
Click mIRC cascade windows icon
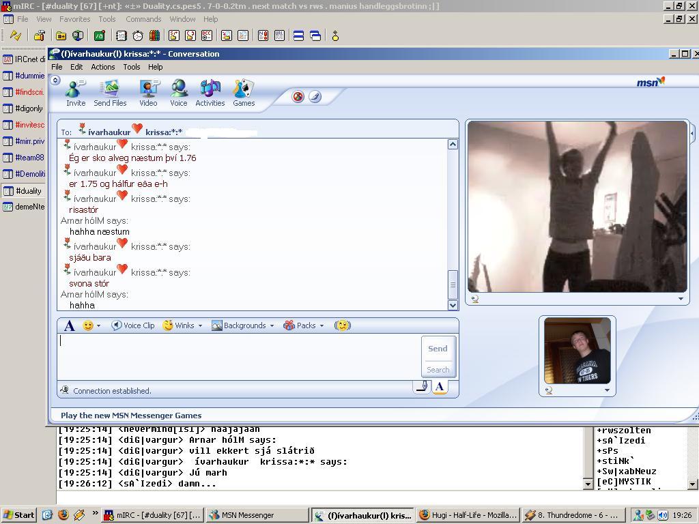point(315,35)
